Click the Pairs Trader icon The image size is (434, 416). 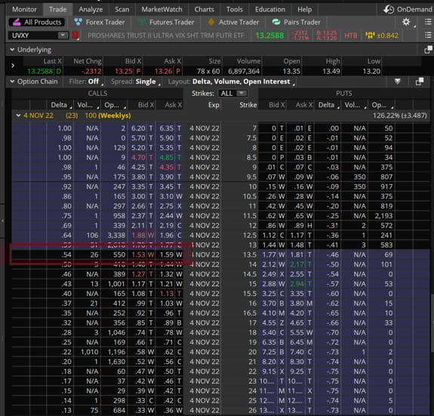276,22
